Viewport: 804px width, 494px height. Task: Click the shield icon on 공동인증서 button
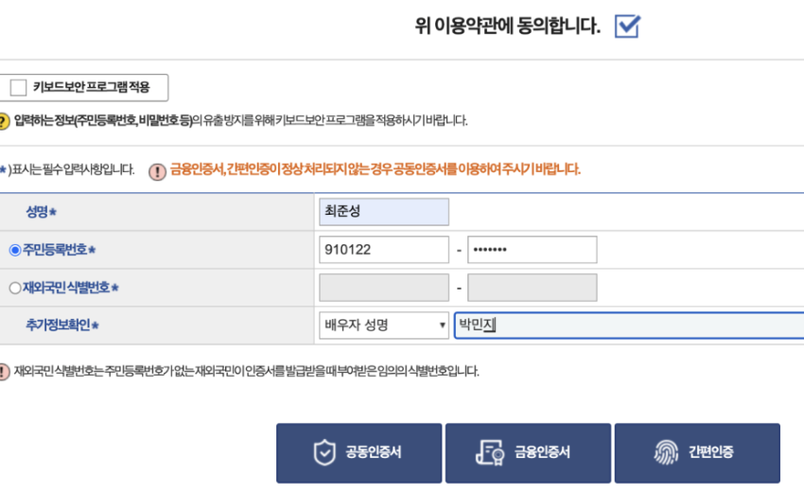pyautogui.click(x=324, y=452)
